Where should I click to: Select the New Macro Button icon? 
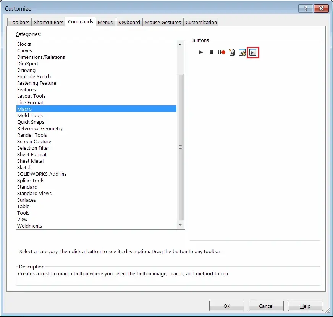click(x=253, y=52)
